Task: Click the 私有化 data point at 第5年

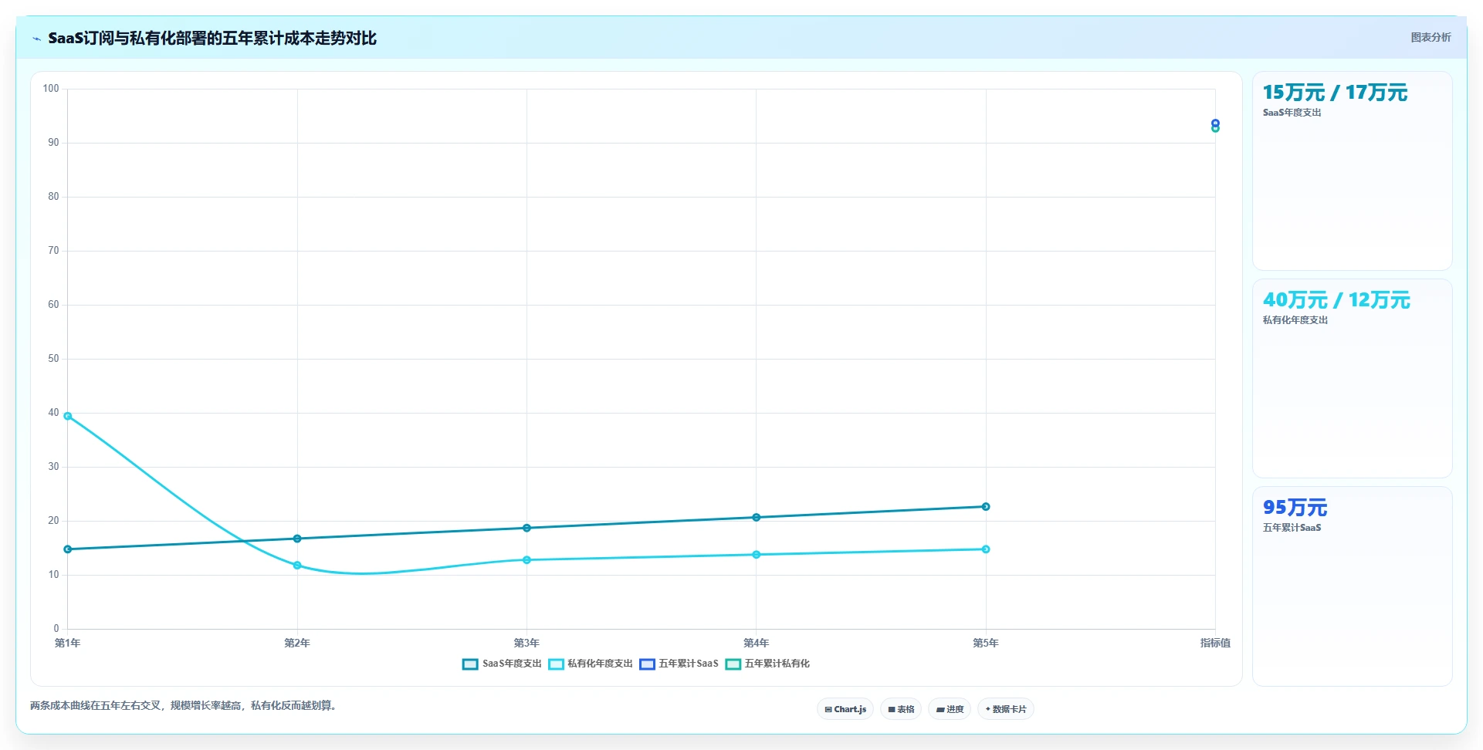Action: (x=986, y=549)
